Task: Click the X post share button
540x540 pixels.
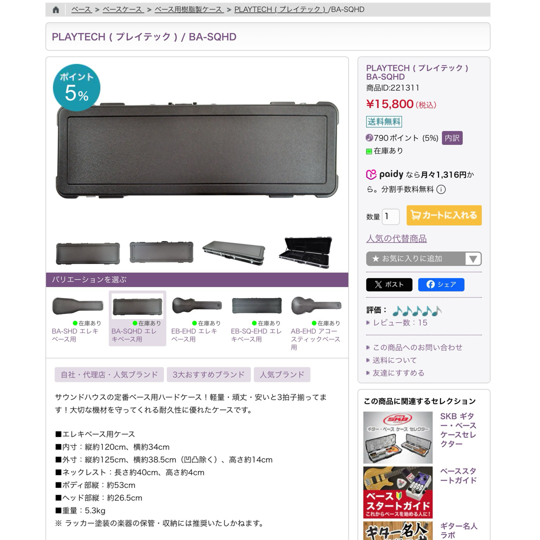Action: (x=389, y=284)
